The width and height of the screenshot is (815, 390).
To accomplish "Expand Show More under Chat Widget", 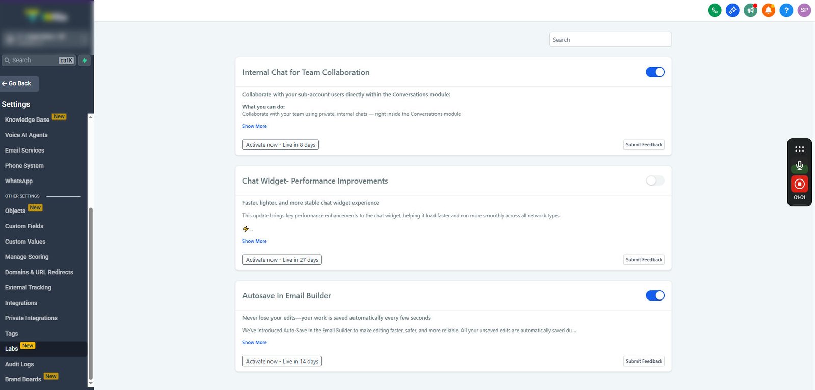I will [255, 241].
